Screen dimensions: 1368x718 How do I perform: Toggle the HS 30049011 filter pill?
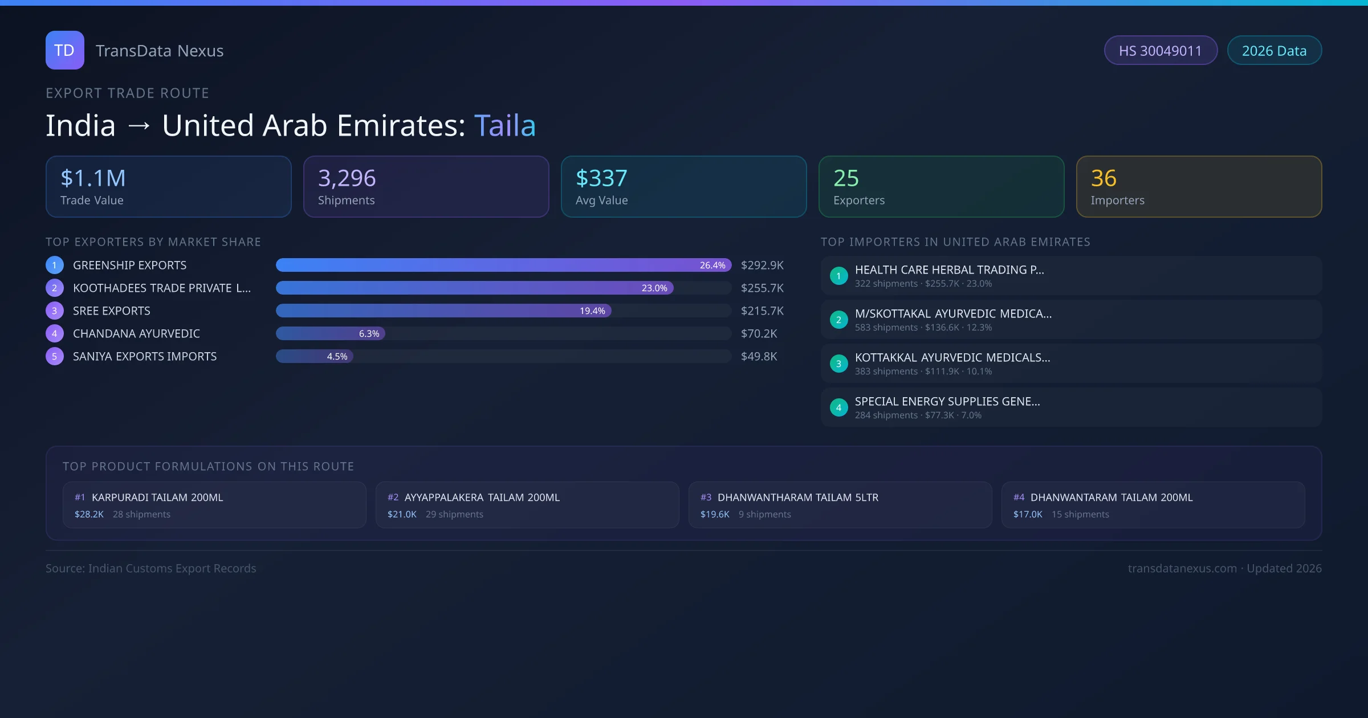point(1161,50)
